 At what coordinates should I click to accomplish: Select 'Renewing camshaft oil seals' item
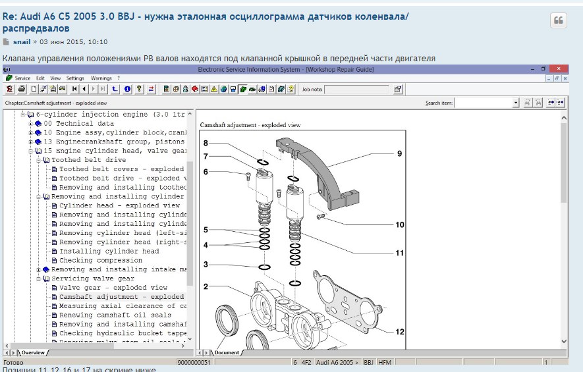point(115,315)
